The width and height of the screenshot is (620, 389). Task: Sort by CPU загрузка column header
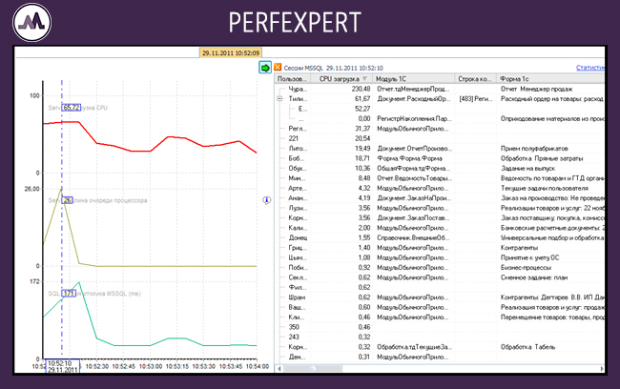(342, 79)
